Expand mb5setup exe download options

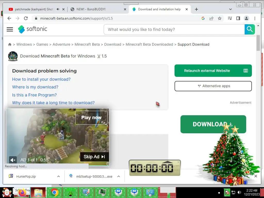(x=119, y=176)
